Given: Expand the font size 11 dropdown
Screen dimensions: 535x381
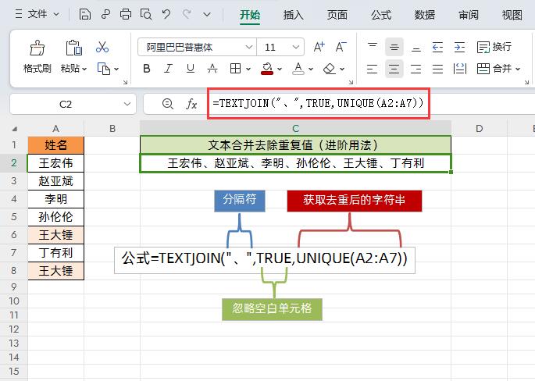Looking at the screenshot, I should tap(296, 47).
